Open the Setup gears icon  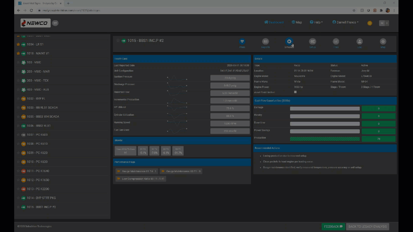coord(312,41)
